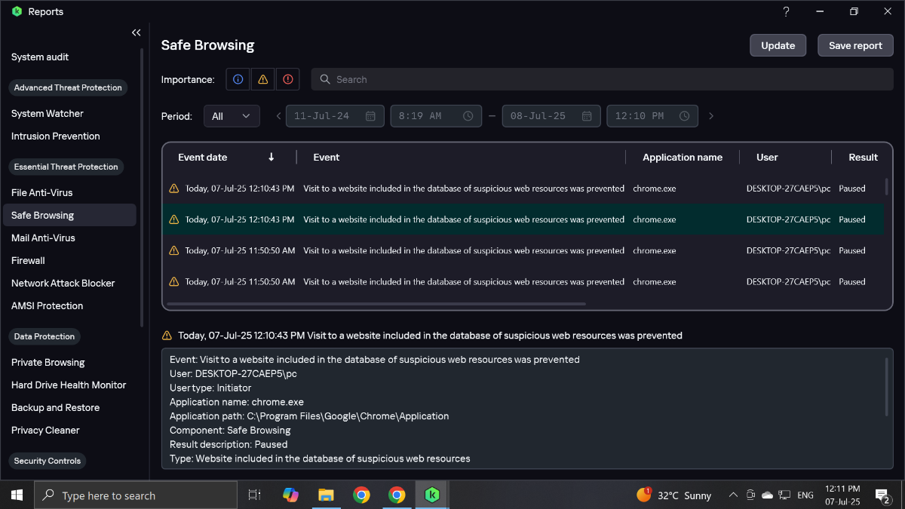
Task: Collapse the sidebar with the double-chevron icon
Action: pos(136,32)
